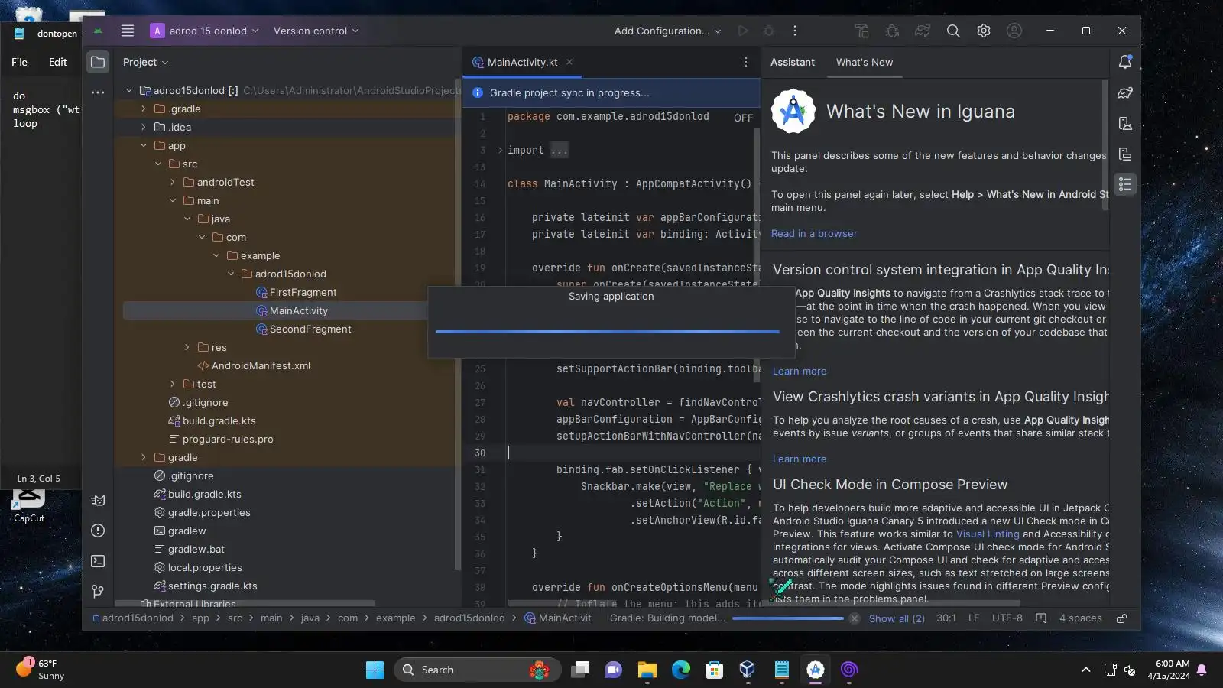Collapse the java folder
This screenshot has width=1223, height=688.
187,219
